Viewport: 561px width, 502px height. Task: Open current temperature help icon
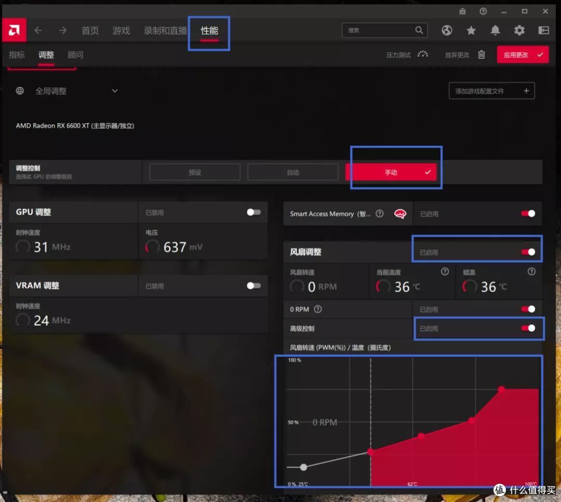coord(445,272)
